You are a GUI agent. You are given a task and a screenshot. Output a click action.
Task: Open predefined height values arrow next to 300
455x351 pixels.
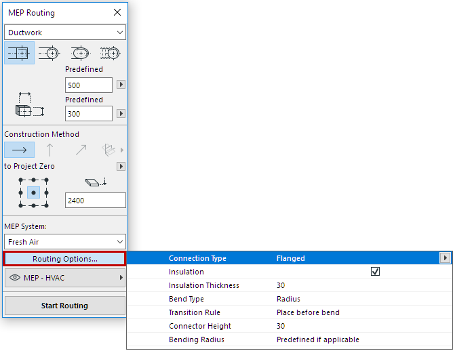(121, 113)
